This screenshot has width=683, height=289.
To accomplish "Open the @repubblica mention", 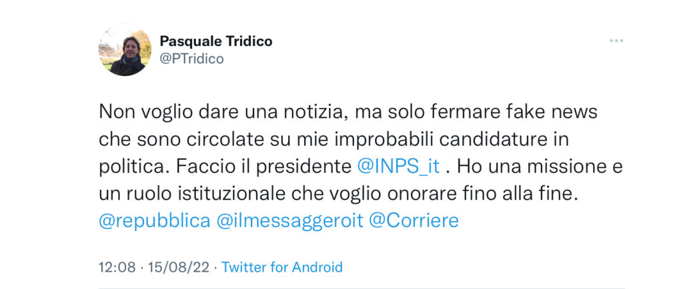I will pyautogui.click(x=155, y=221).
